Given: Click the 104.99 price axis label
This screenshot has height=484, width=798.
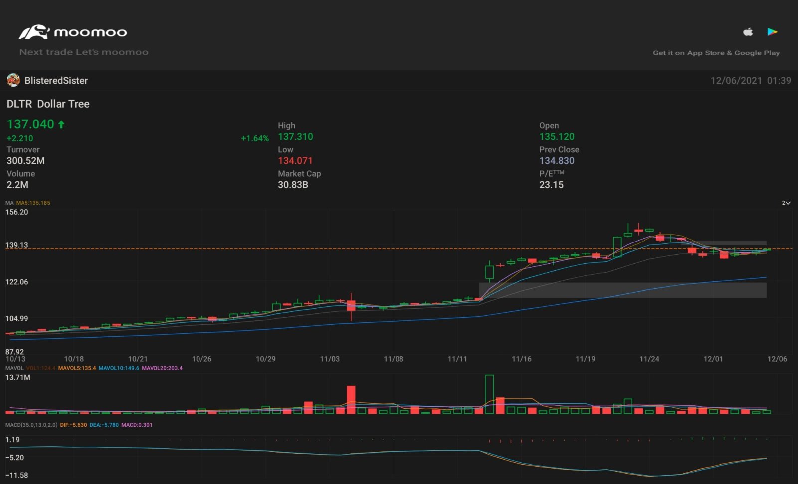Looking at the screenshot, I should point(17,318).
